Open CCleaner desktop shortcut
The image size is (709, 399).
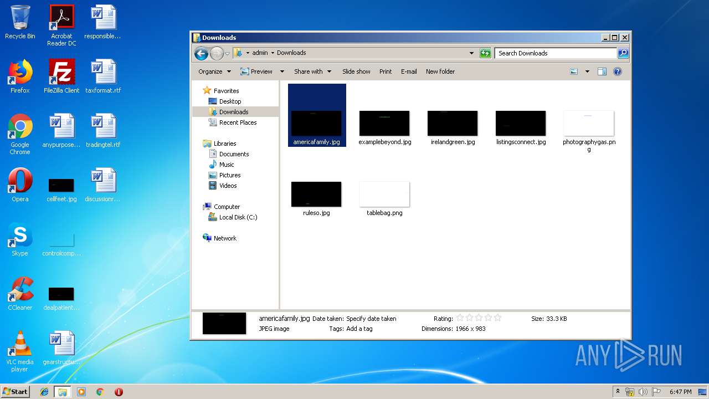pos(20,294)
